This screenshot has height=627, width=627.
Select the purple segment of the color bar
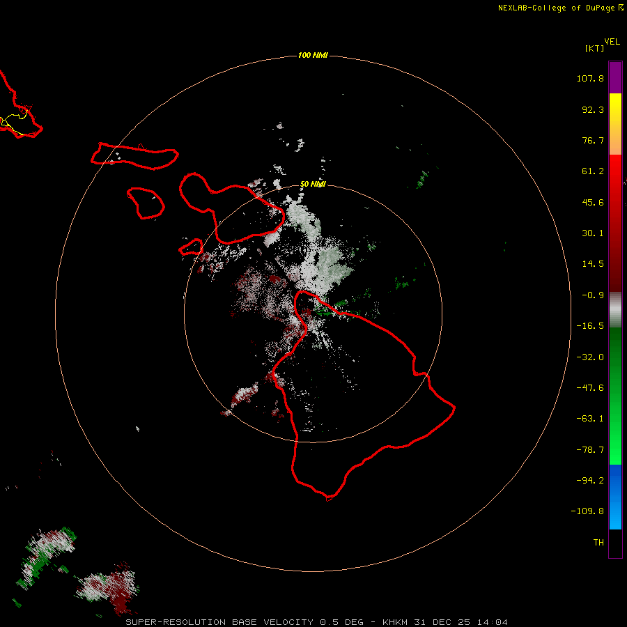click(615, 77)
